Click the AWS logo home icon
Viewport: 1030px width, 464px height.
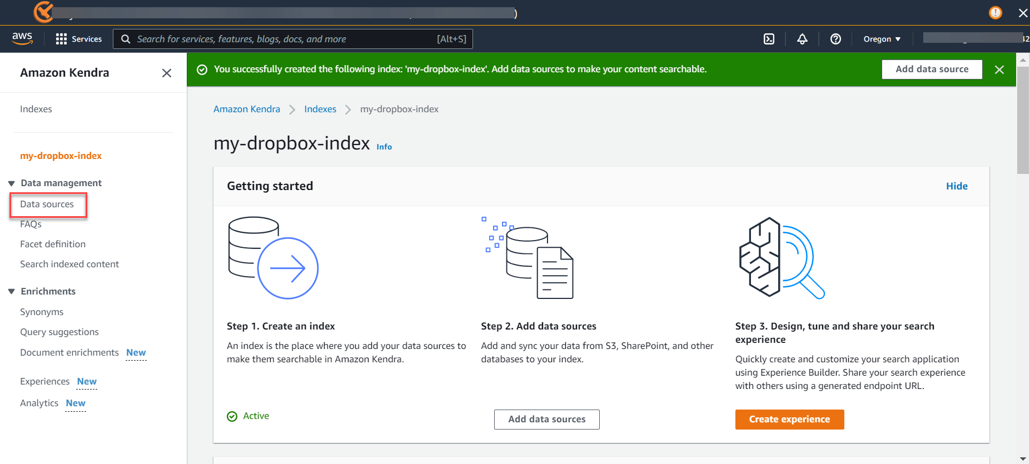22,38
